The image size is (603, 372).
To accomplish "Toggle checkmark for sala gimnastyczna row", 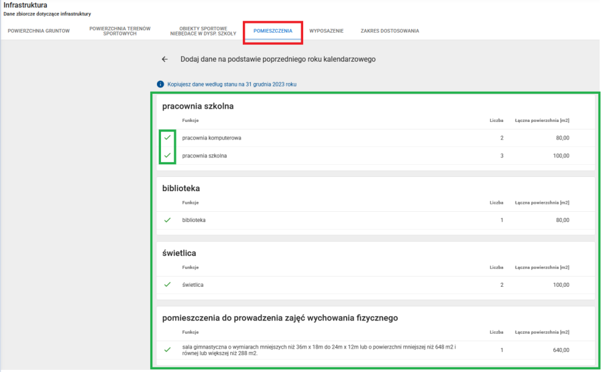I will coord(168,349).
